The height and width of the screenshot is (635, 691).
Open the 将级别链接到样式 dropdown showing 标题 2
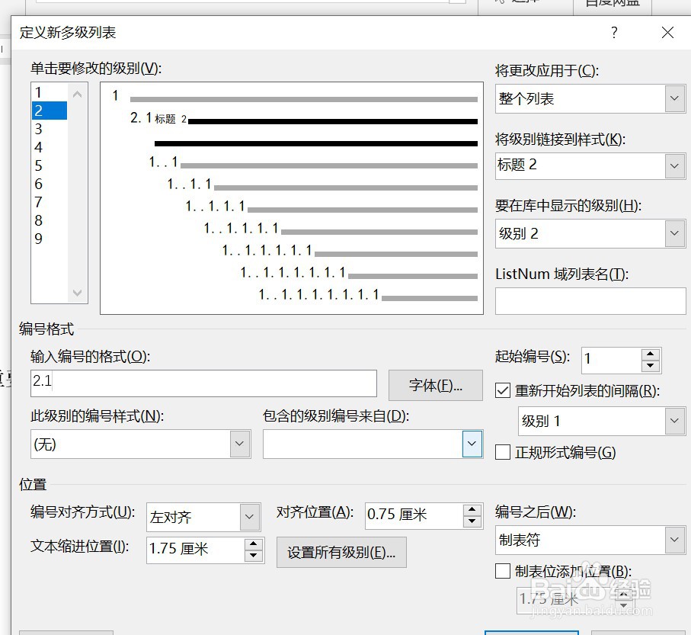pos(674,166)
